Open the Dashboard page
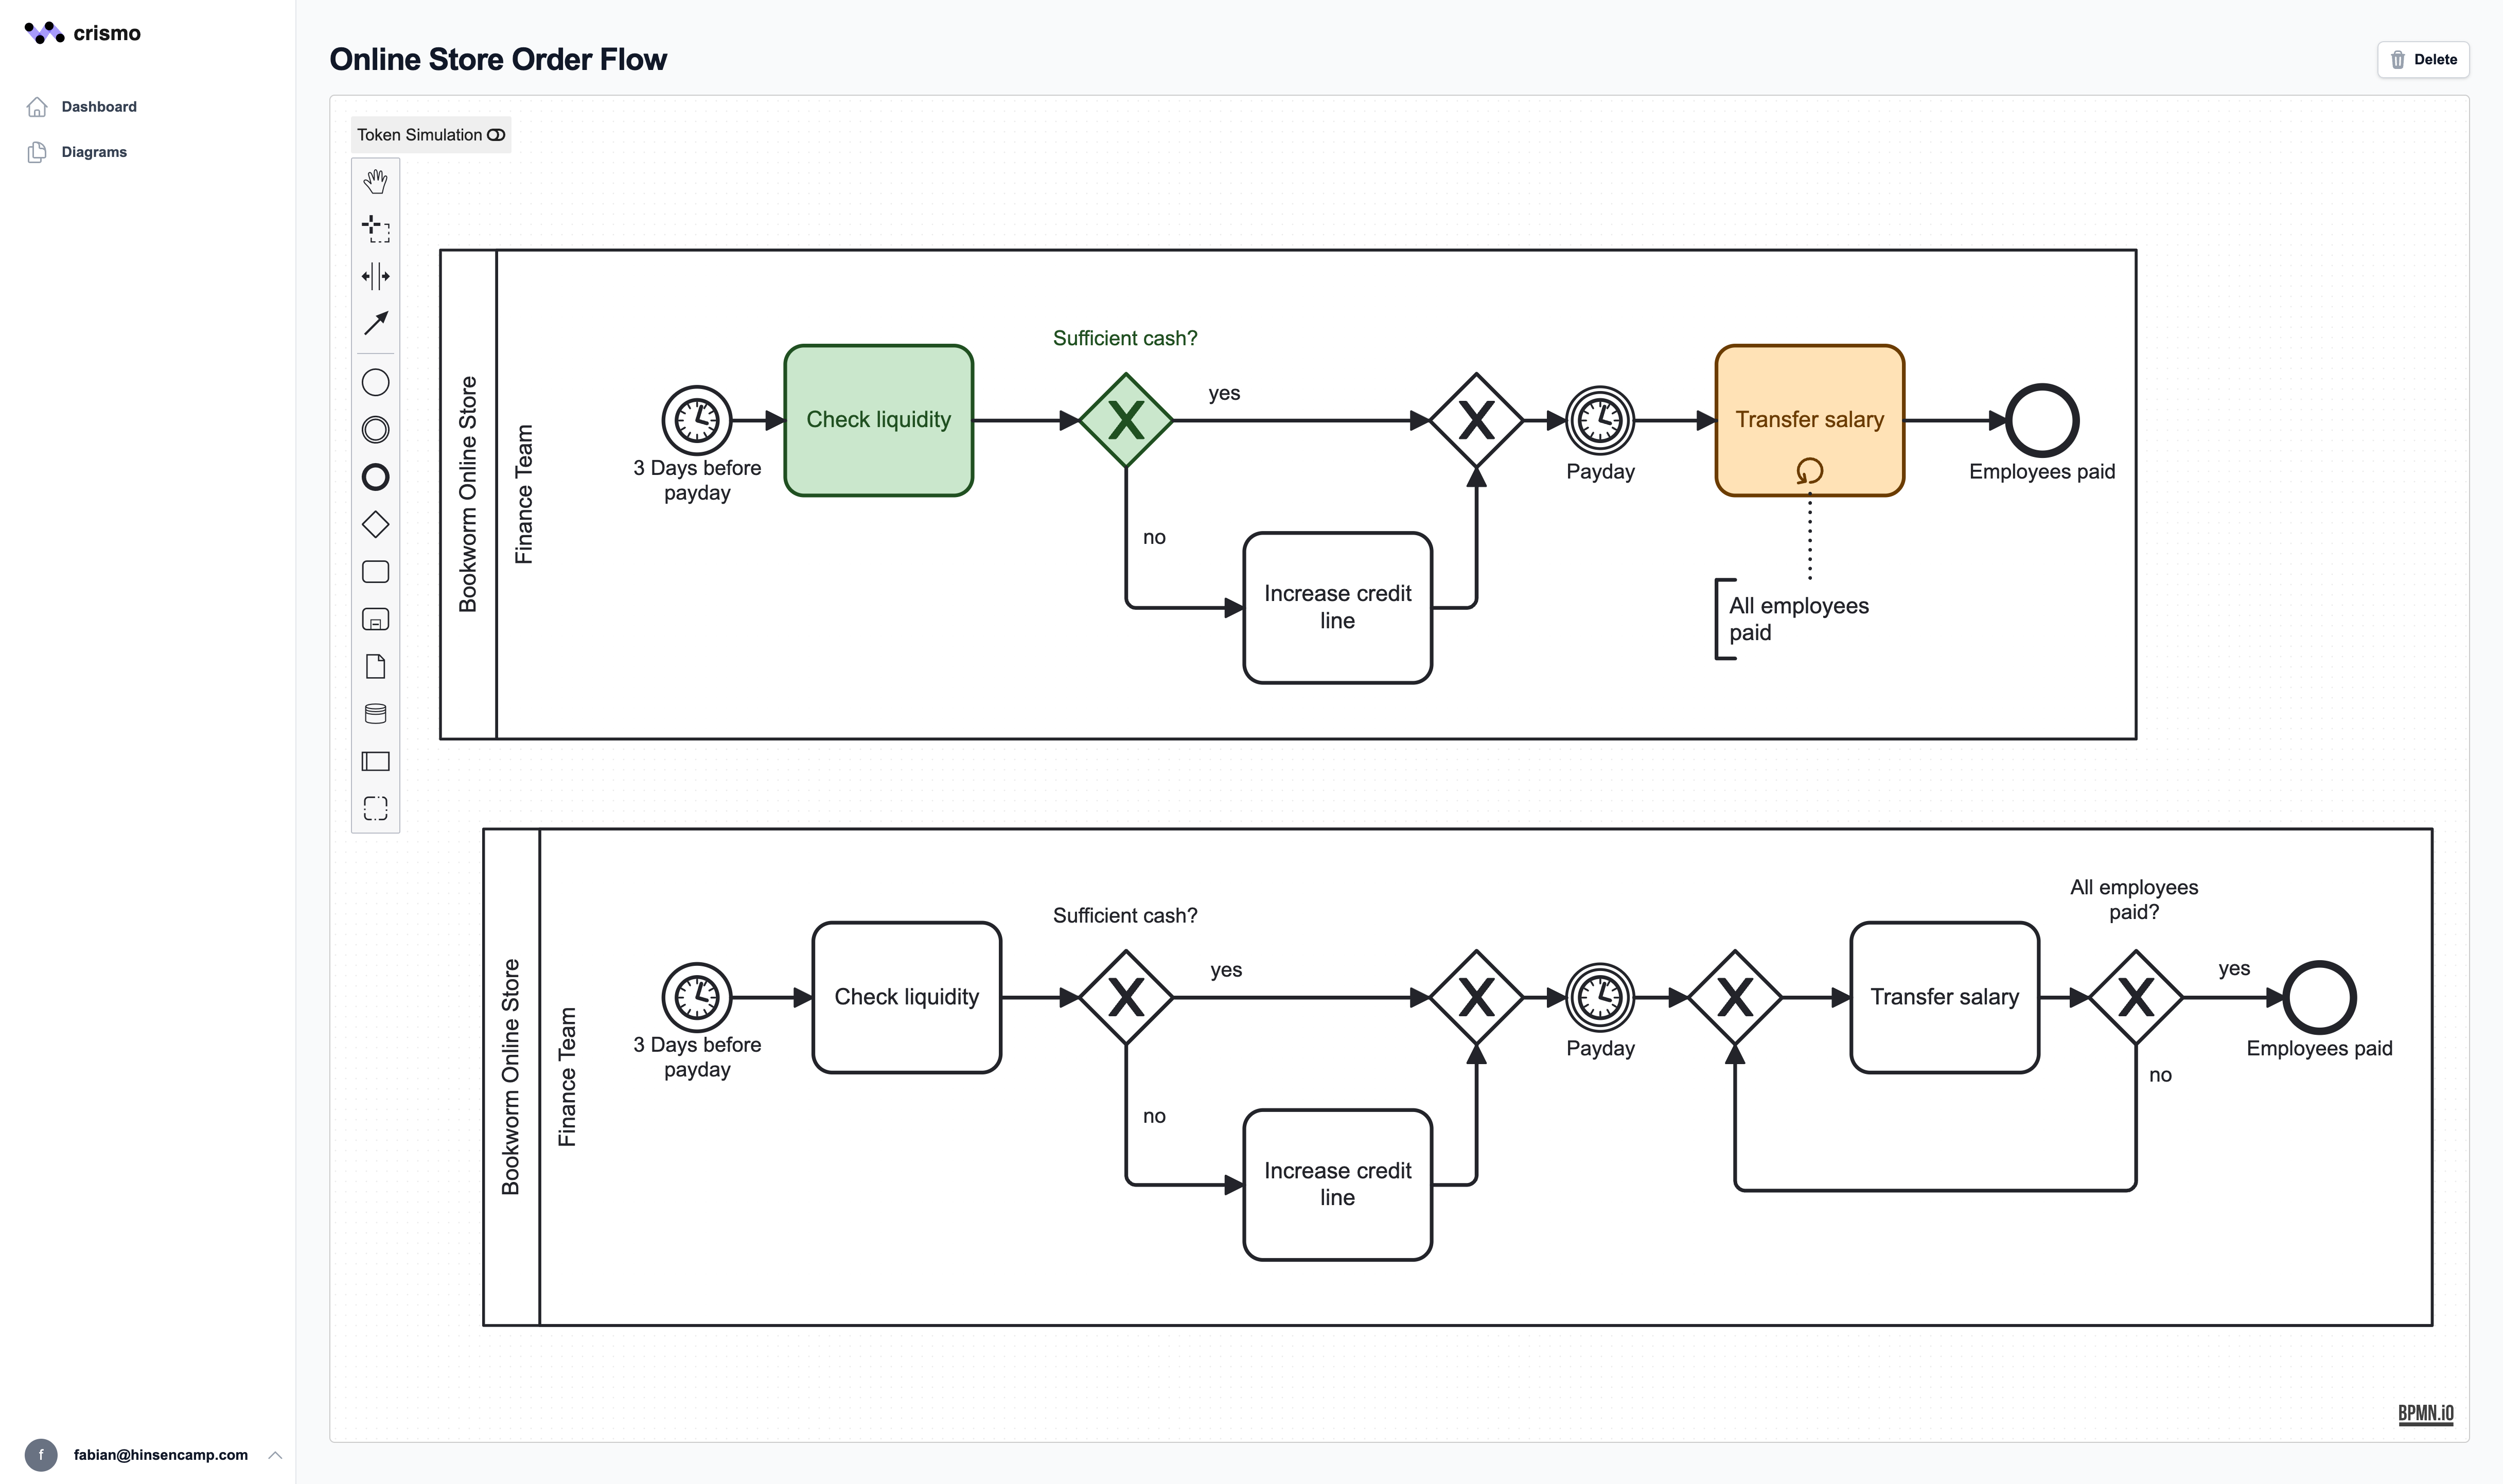Viewport: 2503px width, 1484px height. click(x=99, y=107)
